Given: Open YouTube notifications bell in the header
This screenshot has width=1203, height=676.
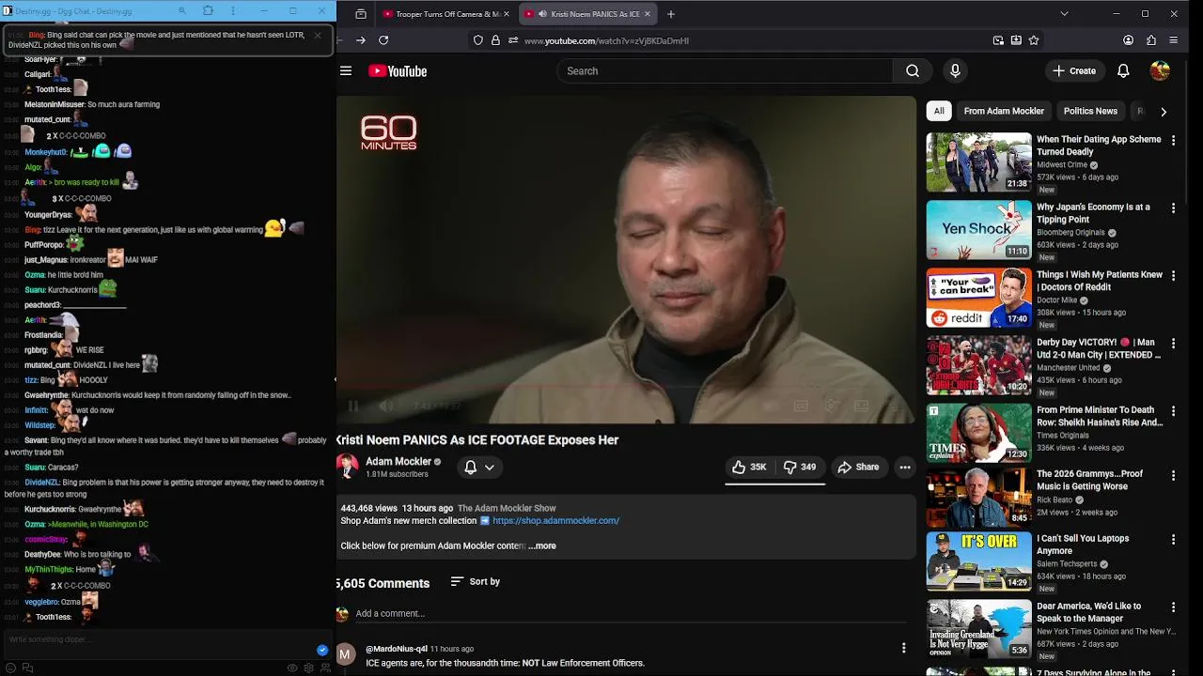Looking at the screenshot, I should click(1123, 71).
